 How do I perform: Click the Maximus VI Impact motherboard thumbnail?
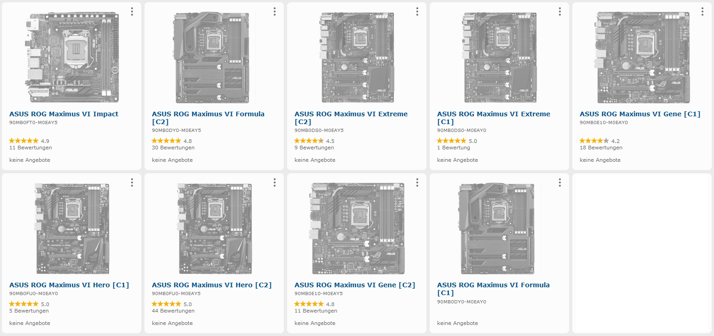coord(71,57)
